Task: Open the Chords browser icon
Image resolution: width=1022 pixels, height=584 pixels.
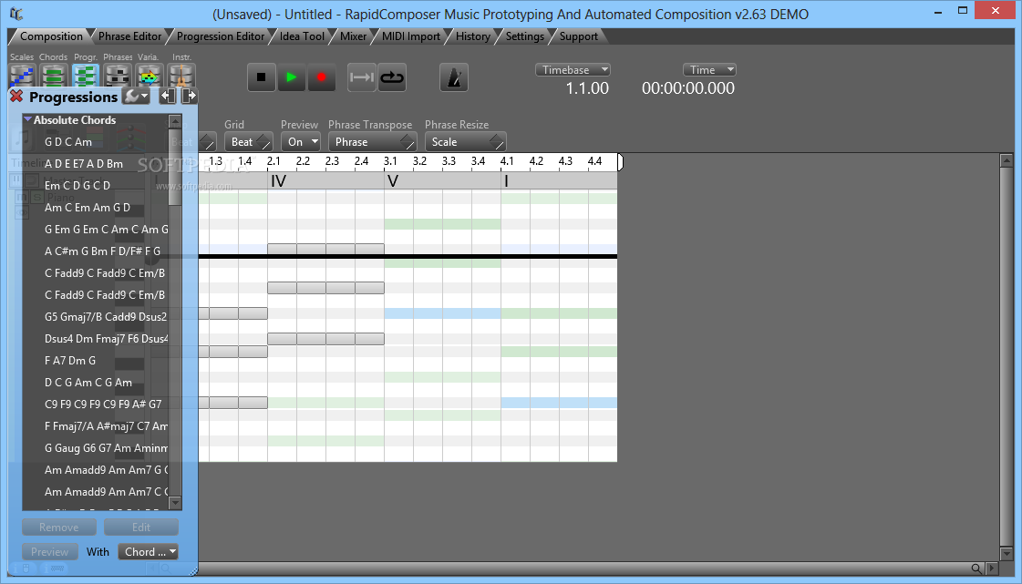Action: [54, 77]
